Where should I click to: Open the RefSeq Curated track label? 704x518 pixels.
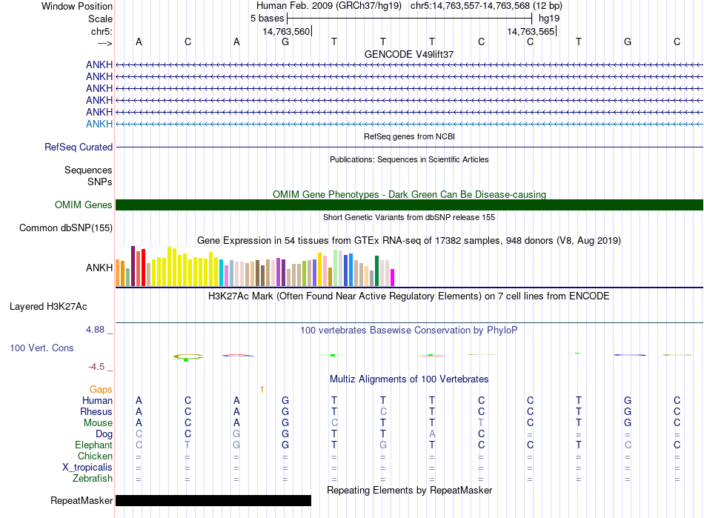[x=79, y=147]
